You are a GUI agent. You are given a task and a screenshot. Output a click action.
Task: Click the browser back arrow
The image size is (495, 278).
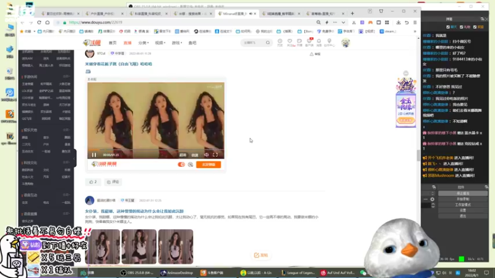point(22,22)
